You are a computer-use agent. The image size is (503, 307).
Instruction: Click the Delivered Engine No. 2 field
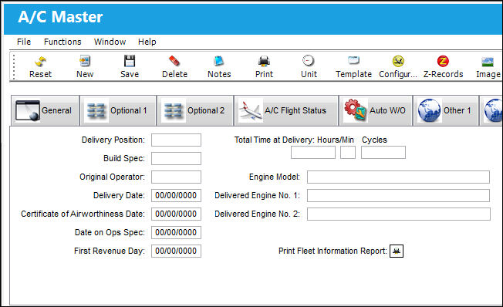399,214
